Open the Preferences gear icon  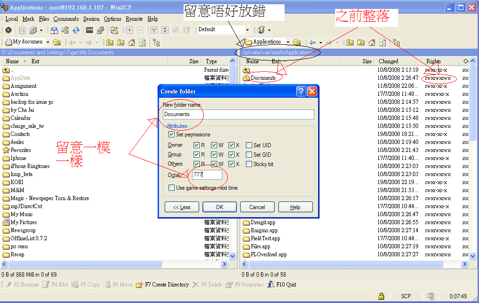(8, 30)
